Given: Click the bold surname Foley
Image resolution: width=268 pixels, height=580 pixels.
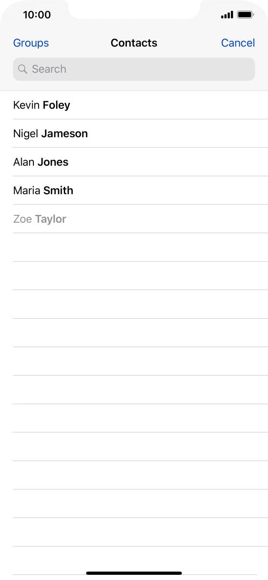Looking at the screenshot, I should click(x=56, y=105).
